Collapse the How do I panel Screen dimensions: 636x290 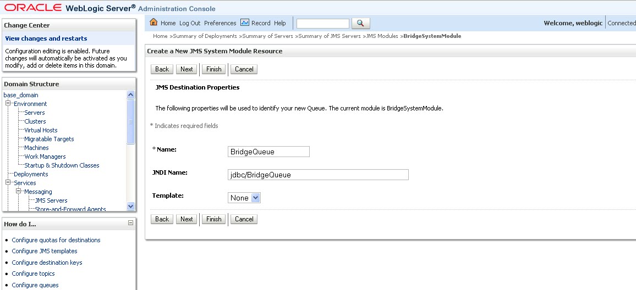click(130, 223)
